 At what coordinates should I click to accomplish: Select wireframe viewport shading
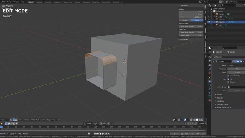point(194,120)
